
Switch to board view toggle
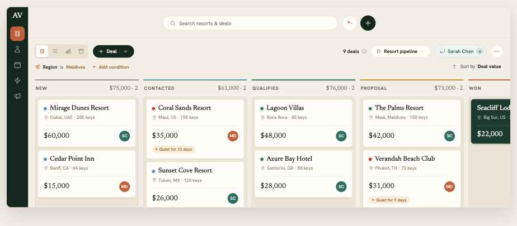click(x=42, y=51)
